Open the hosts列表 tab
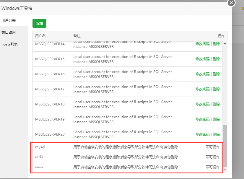 [9, 44]
